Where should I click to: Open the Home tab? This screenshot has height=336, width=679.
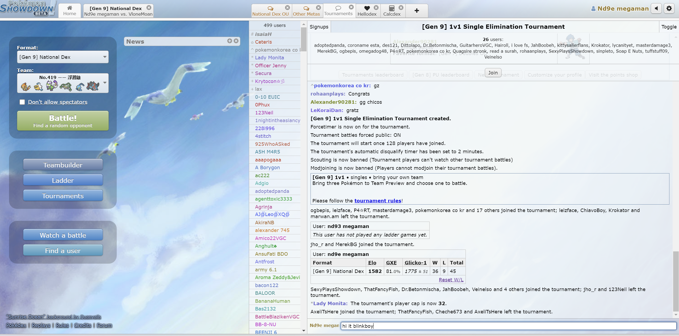pos(70,11)
